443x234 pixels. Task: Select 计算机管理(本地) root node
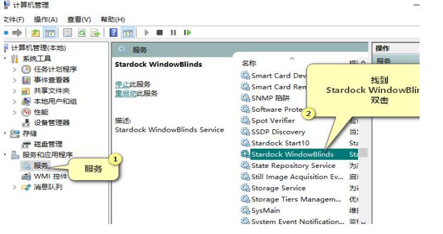pos(39,48)
